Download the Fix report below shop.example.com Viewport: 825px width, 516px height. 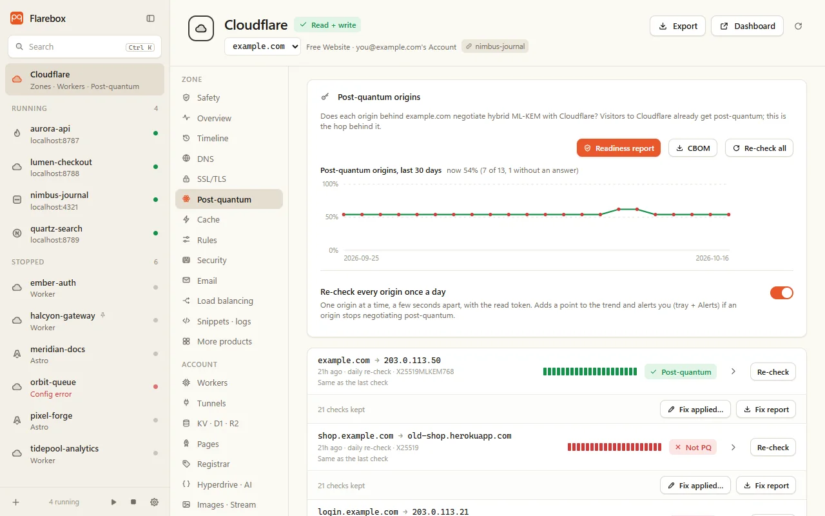click(766, 485)
